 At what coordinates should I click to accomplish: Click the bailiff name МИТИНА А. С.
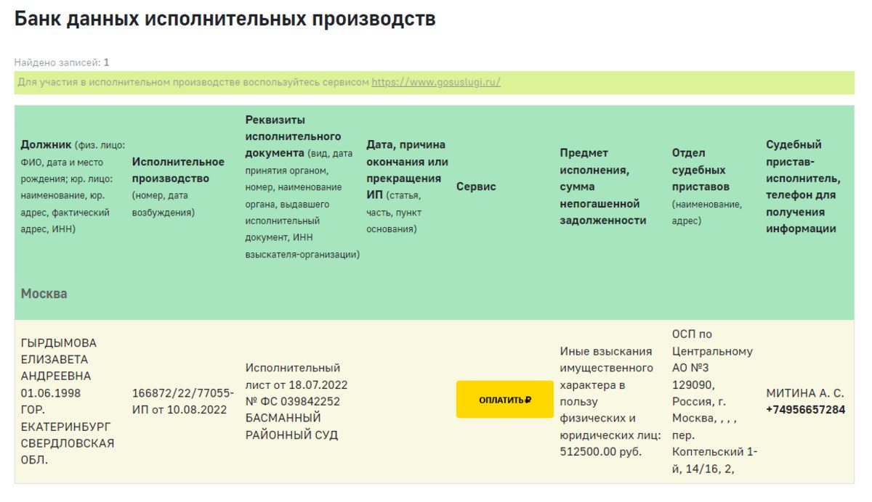804,393
